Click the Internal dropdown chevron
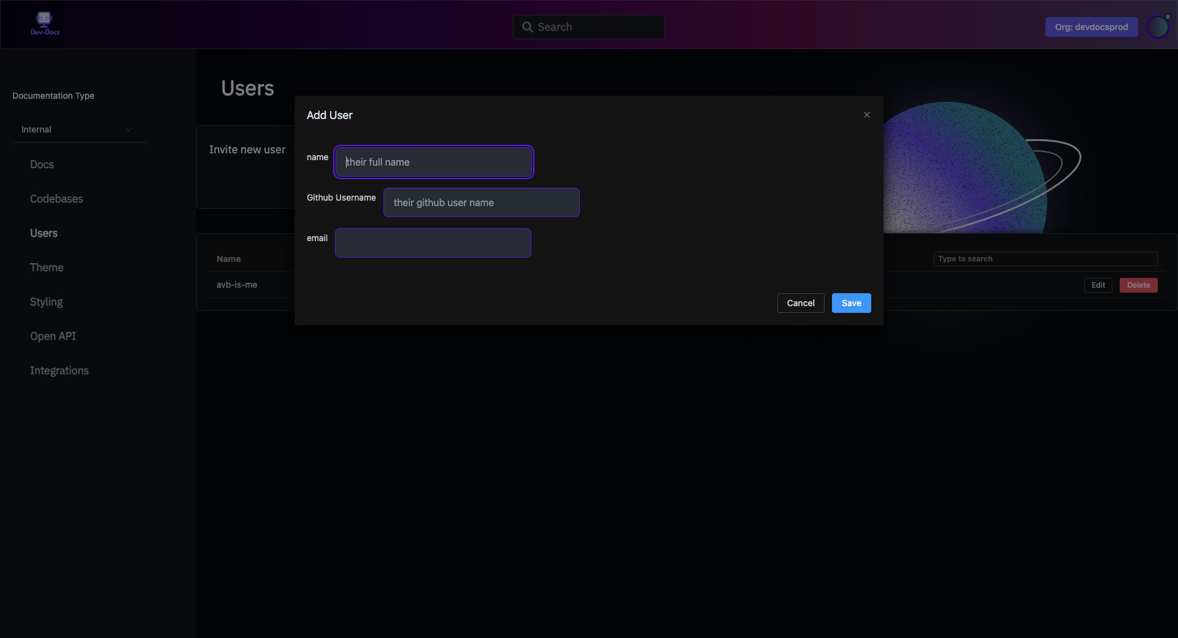The width and height of the screenshot is (1178, 638). pyautogui.click(x=128, y=129)
